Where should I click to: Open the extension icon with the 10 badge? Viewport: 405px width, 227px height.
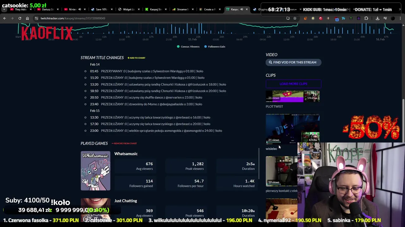[x=336, y=19]
